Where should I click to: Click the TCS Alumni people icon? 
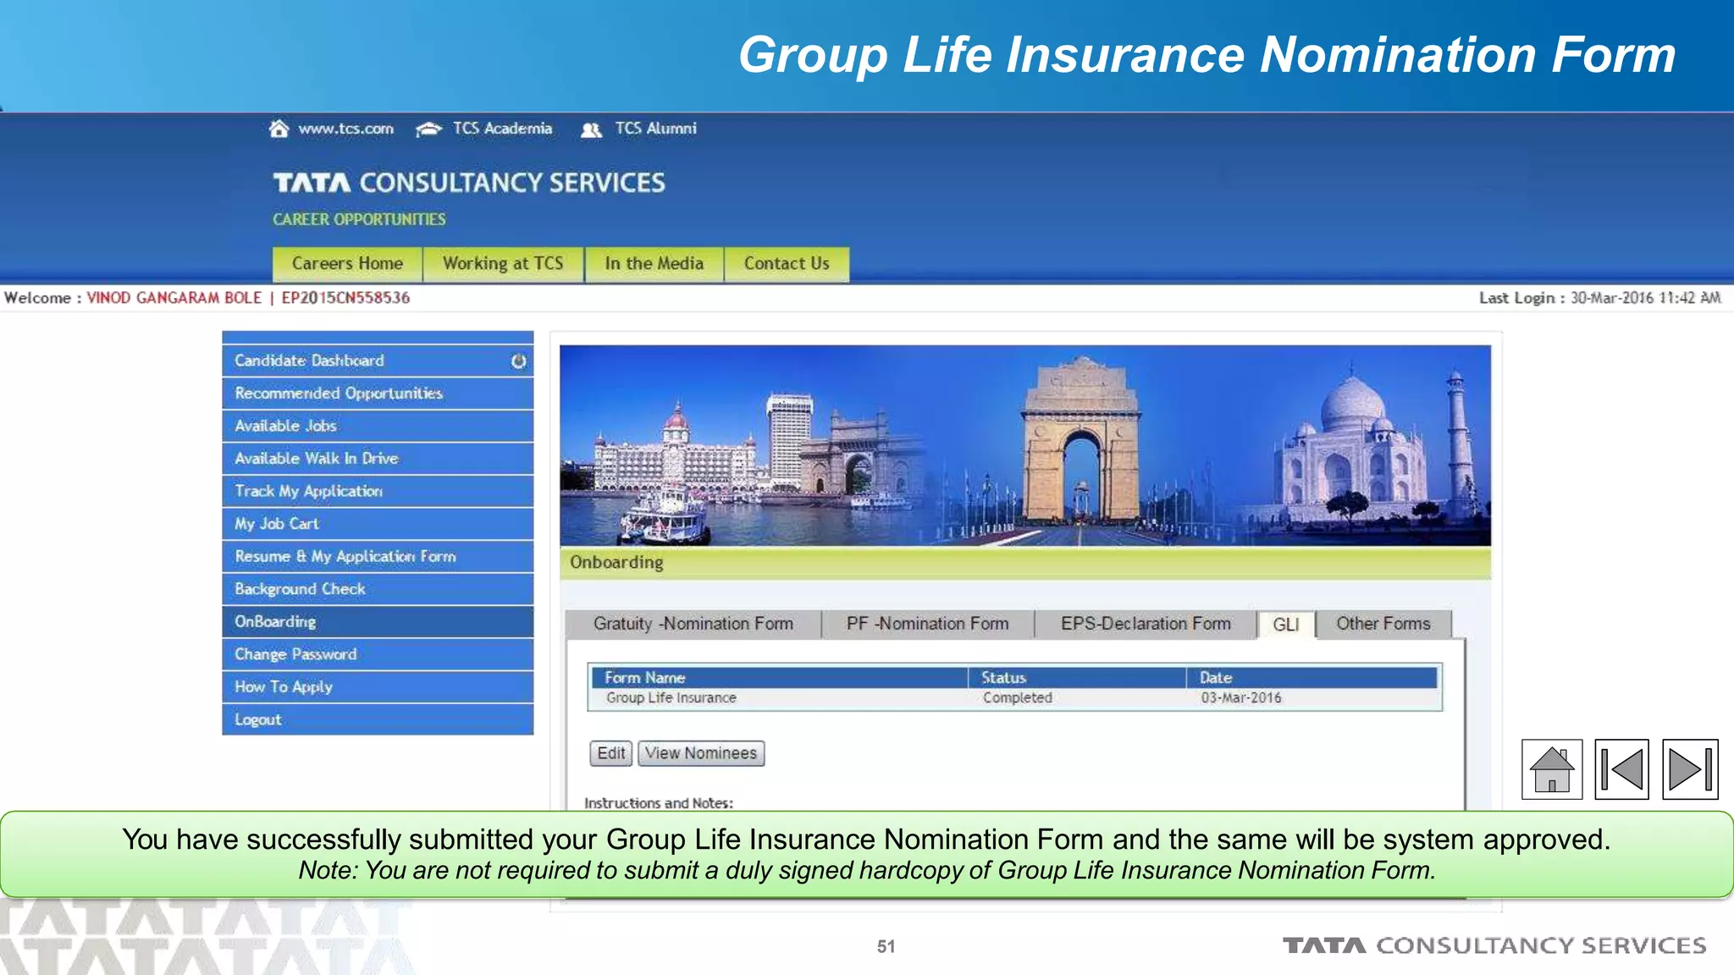[591, 129]
